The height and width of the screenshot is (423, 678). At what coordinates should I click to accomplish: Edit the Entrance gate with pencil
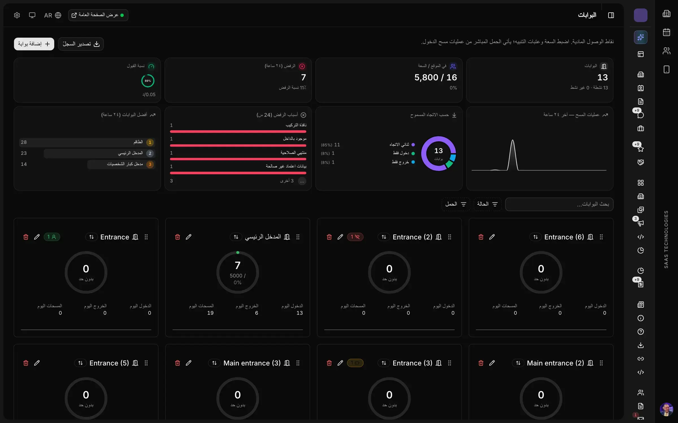(x=37, y=237)
